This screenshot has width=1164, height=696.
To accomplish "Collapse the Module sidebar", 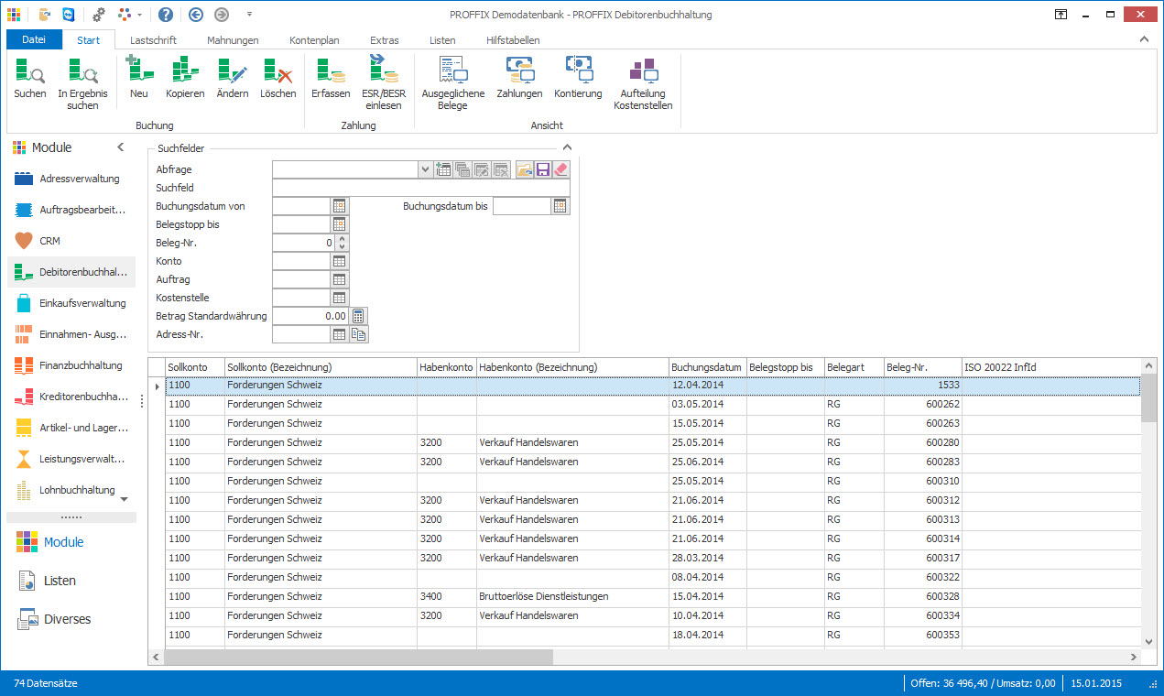I will 121,147.
